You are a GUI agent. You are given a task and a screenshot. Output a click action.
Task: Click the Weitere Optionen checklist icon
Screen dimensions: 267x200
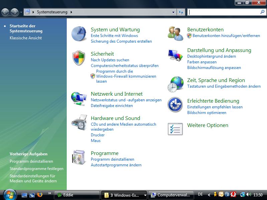tap(175, 129)
